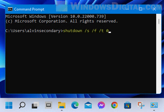
Task: Open the Control Panel taskbar icon
Action: 154,105
